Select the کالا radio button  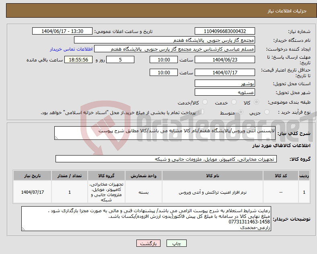point(256,102)
